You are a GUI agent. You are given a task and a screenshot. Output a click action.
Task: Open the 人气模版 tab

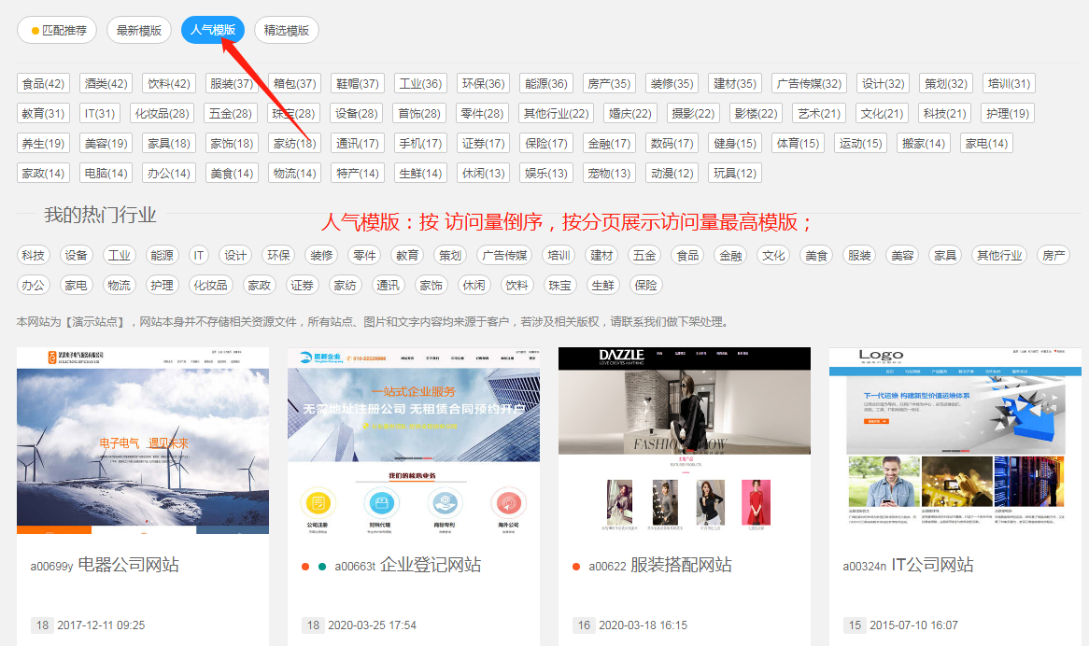[213, 30]
